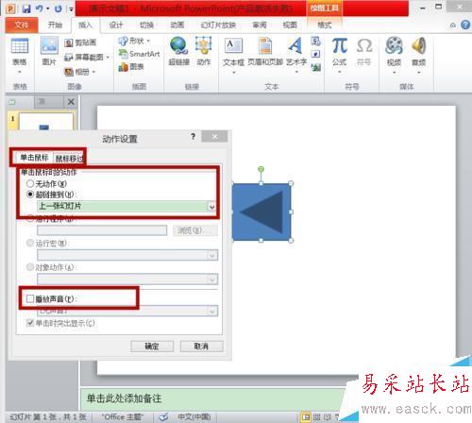Open the 格式 drawing tools tab

(325, 25)
